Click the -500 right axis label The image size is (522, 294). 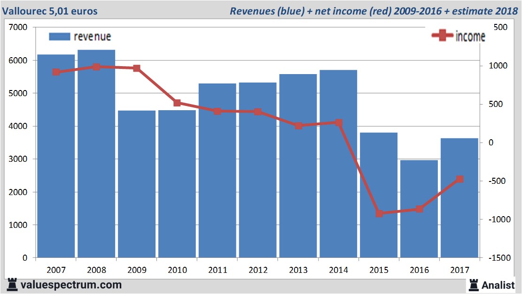point(497,181)
